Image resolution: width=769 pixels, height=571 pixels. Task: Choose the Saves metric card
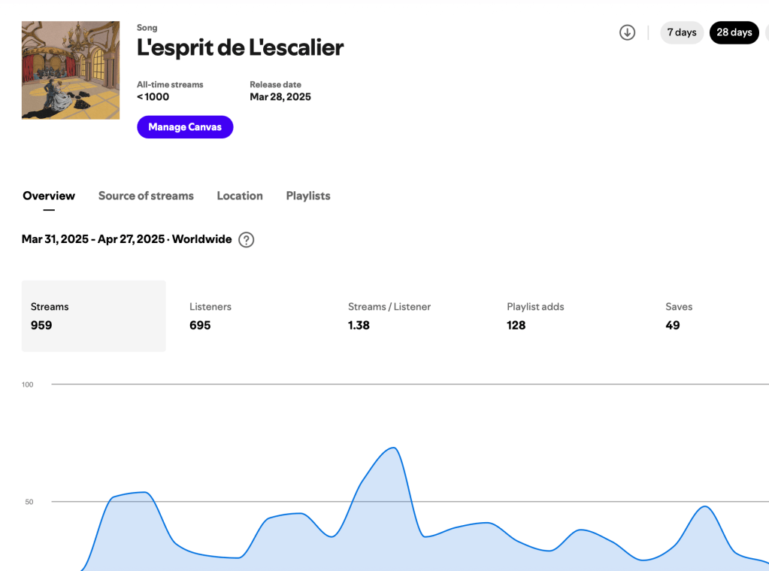coord(714,316)
